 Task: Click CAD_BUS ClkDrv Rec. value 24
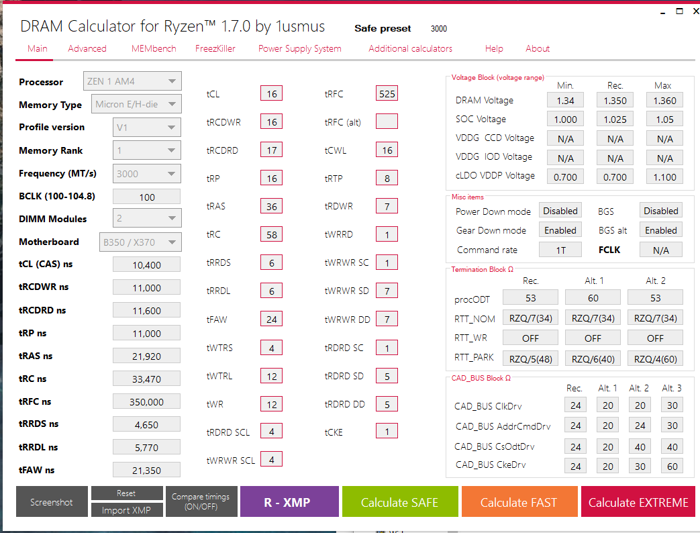click(575, 405)
